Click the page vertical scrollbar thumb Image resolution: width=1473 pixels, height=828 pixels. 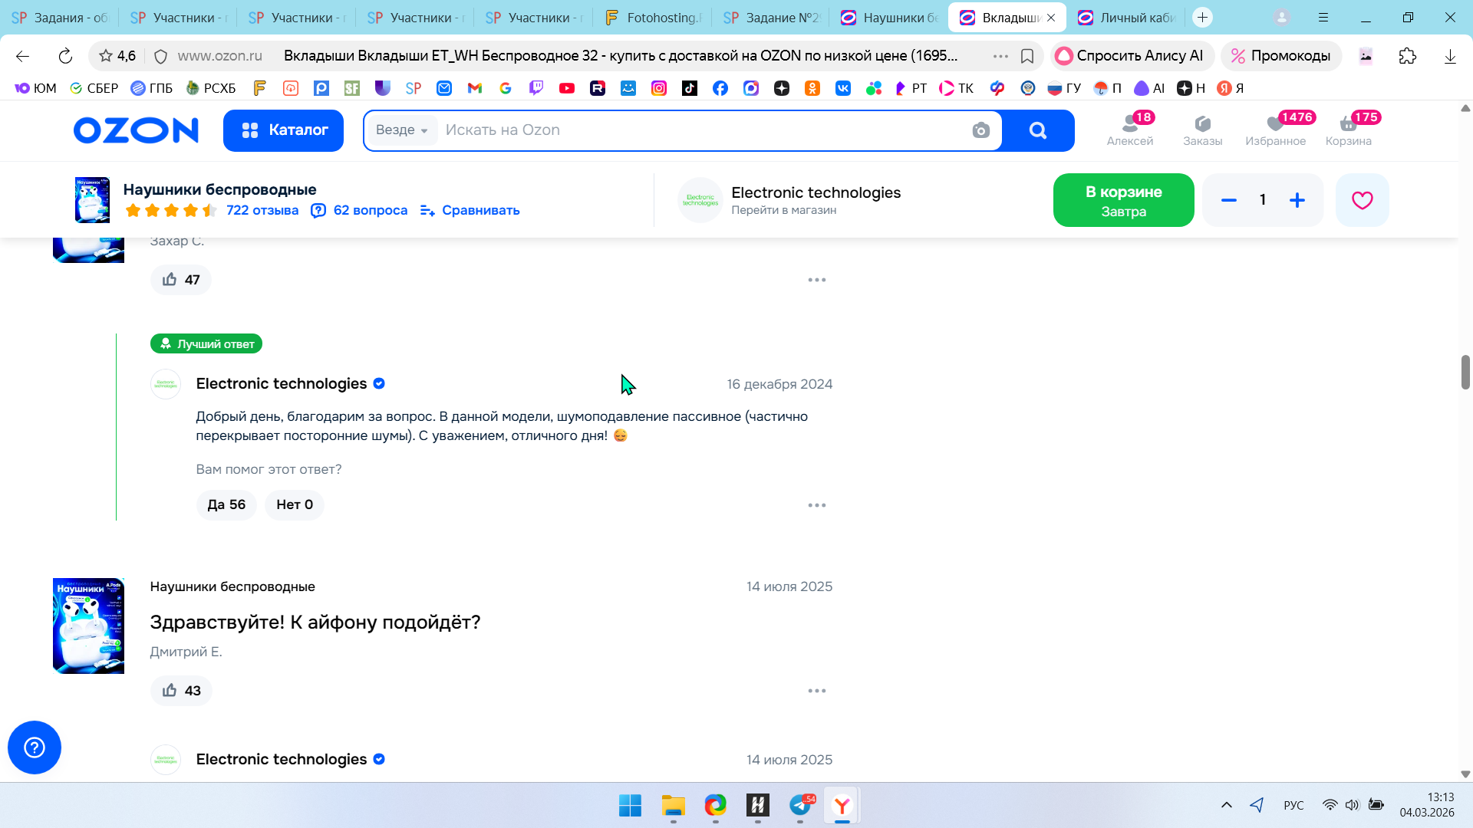point(1465,372)
